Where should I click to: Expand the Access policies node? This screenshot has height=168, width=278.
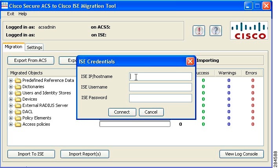11,124
